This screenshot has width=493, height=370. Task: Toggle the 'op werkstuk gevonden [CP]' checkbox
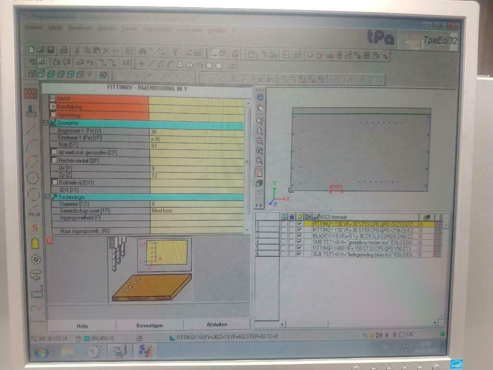[x=54, y=153]
